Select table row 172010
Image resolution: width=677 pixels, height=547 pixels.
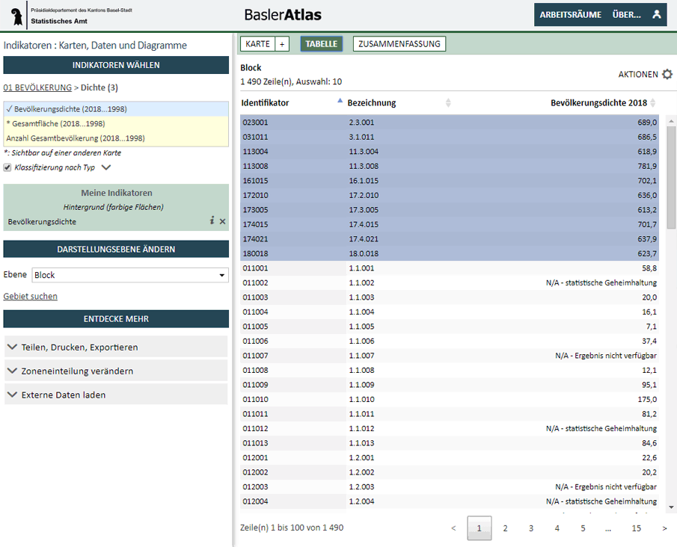point(450,196)
